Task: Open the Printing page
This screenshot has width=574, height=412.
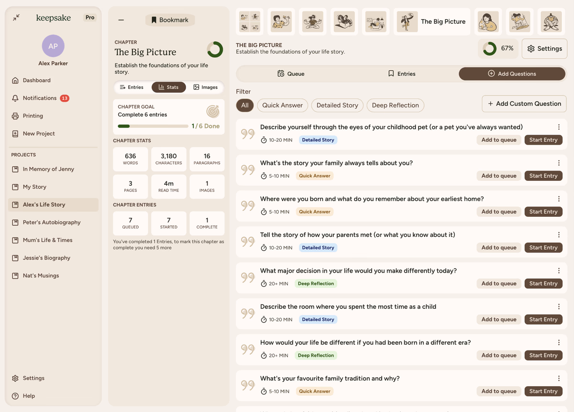Action: [33, 116]
